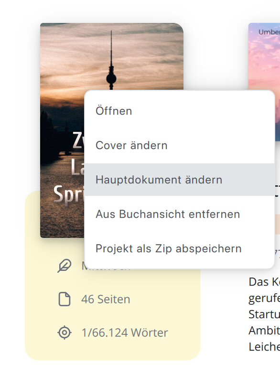Click the 1/66.124 Wörter text

(125, 333)
